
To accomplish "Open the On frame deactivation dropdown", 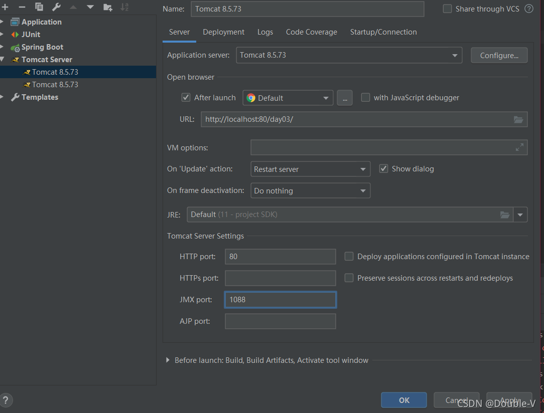I will 310,190.
